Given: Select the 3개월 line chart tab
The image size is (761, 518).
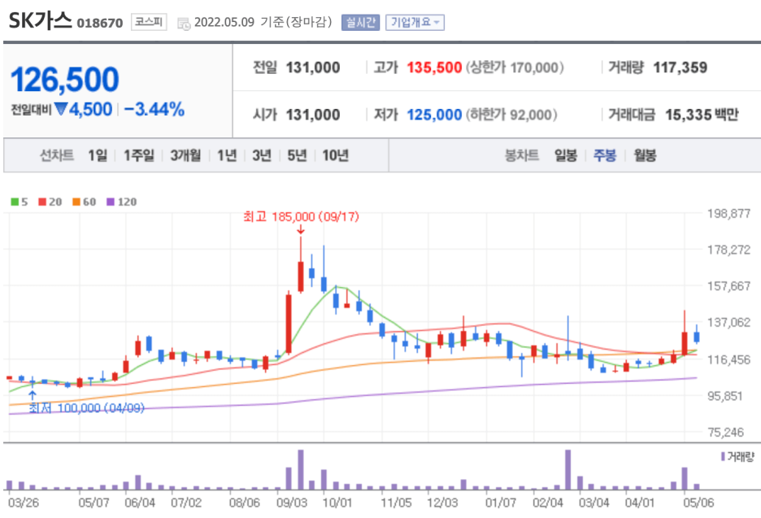Looking at the screenshot, I should click(185, 155).
